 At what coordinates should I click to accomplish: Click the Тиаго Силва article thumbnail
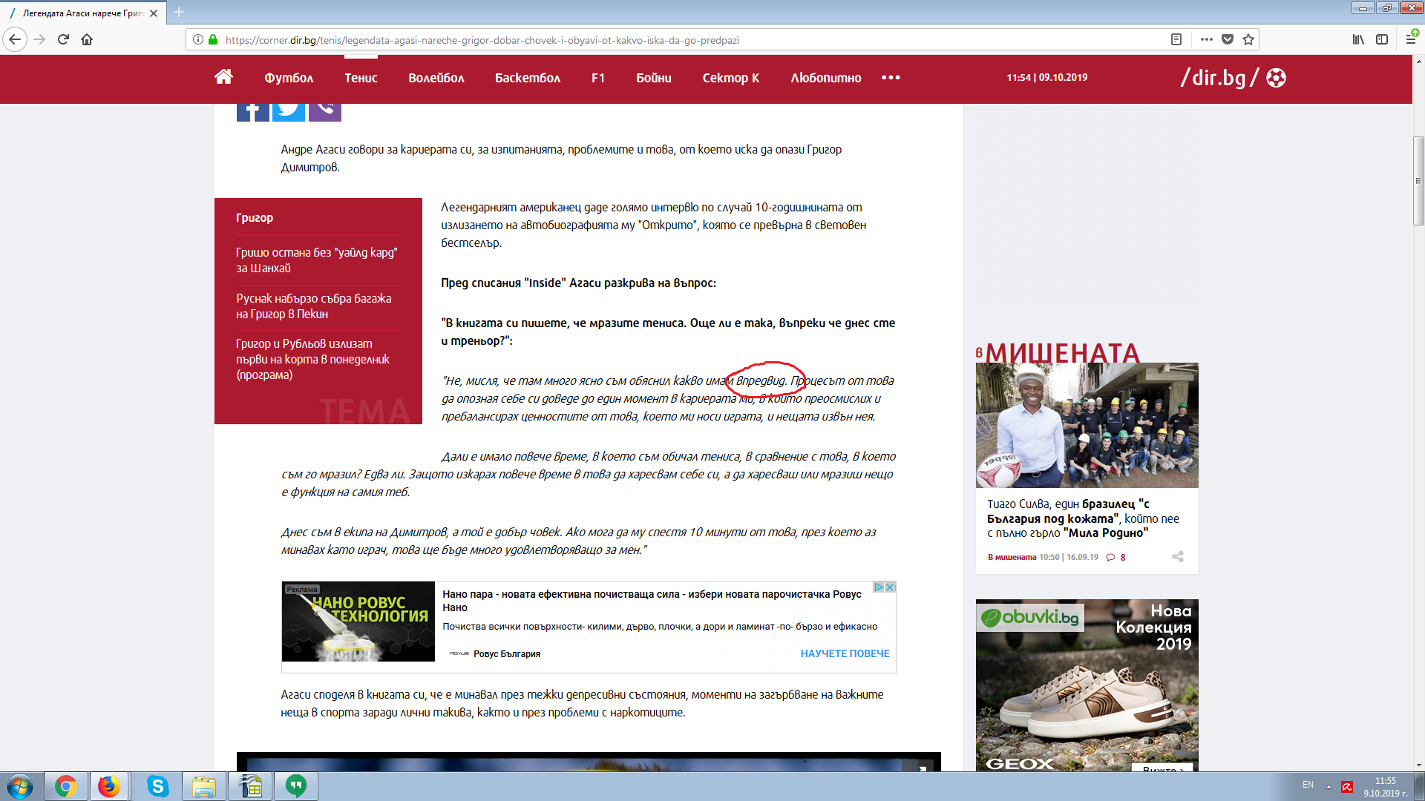point(1087,425)
